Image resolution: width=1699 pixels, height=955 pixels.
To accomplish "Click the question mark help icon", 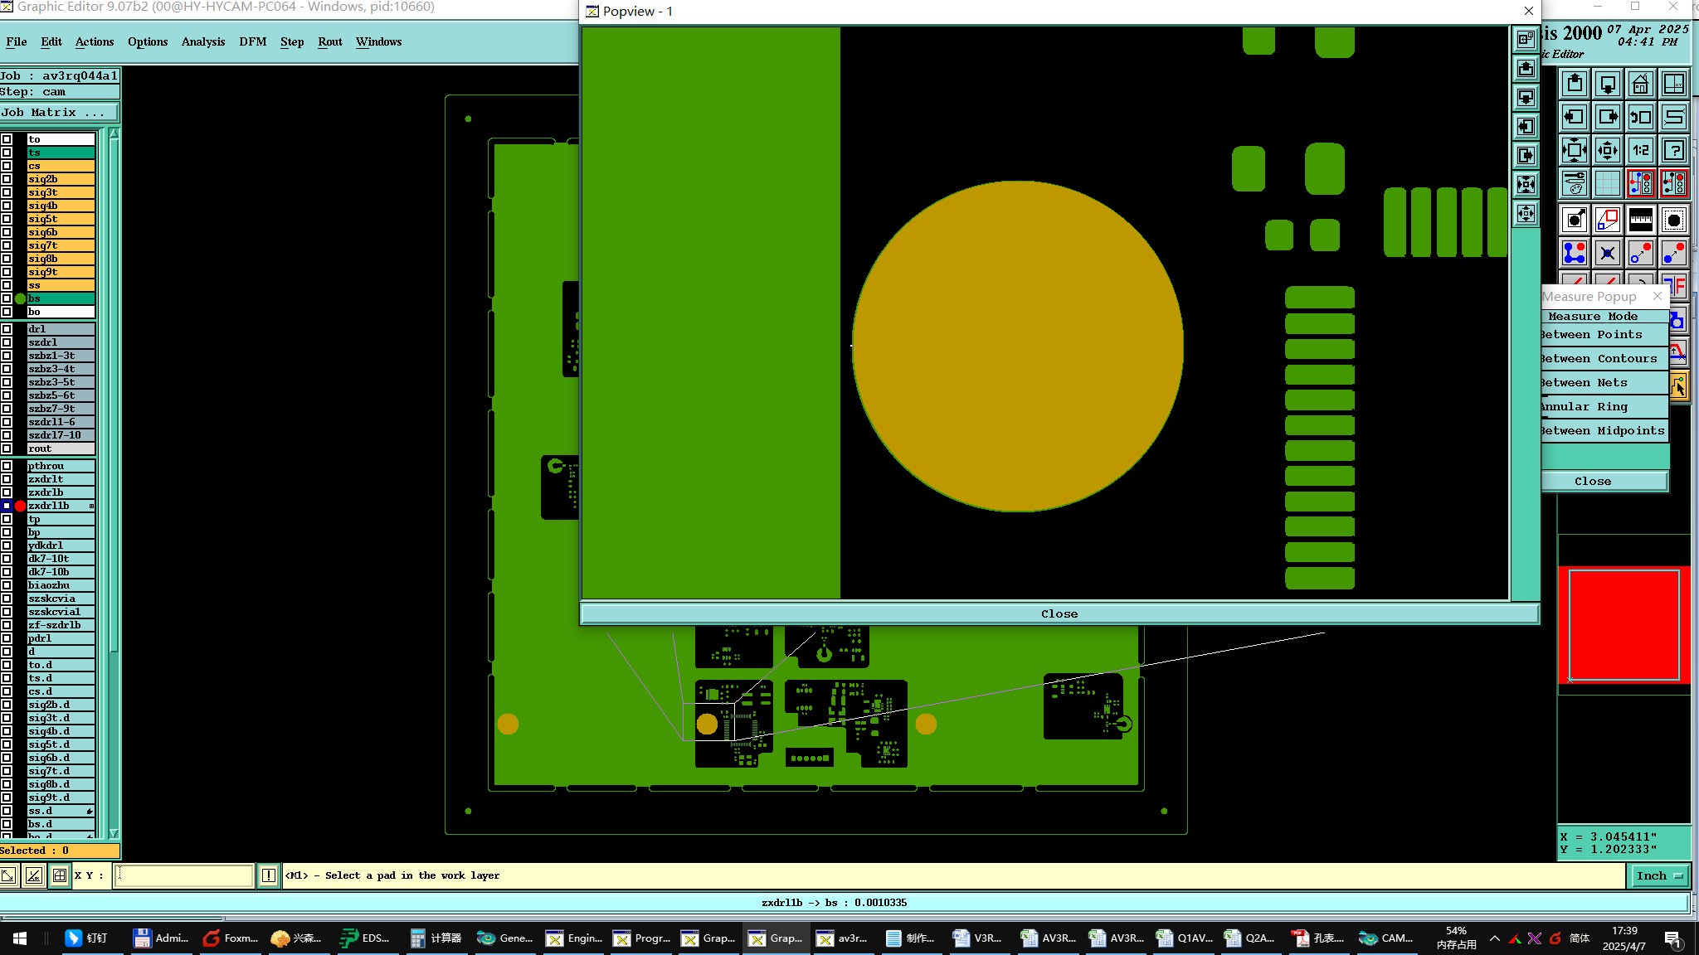I will (x=1673, y=150).
